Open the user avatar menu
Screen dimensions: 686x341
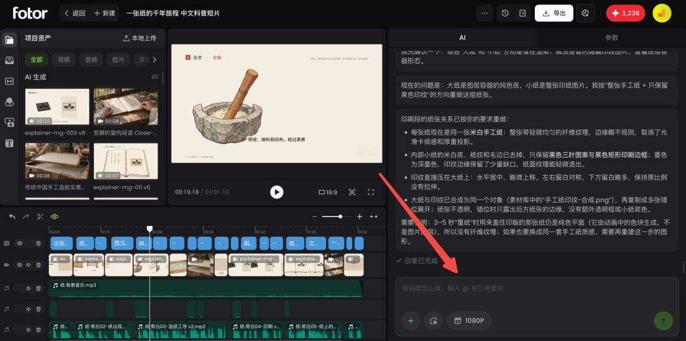tap(661, 13)
